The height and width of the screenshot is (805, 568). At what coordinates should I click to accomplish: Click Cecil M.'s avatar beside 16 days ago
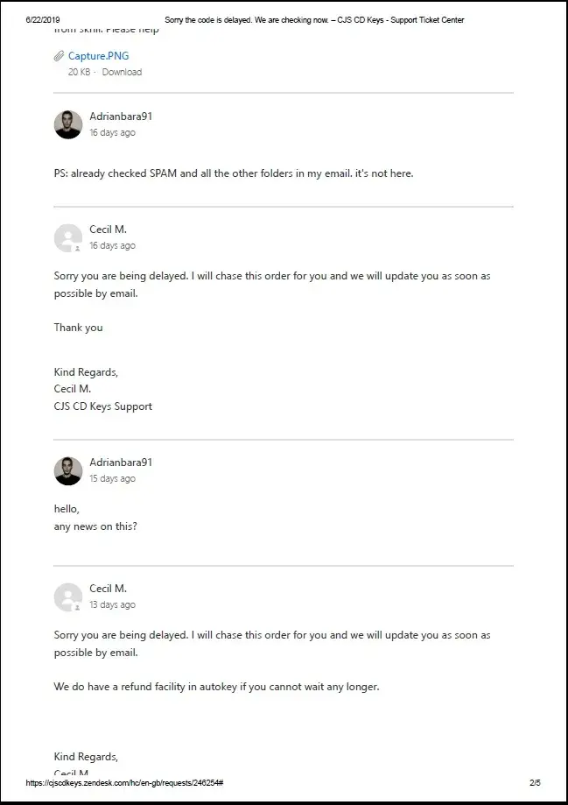click(68, 237)
